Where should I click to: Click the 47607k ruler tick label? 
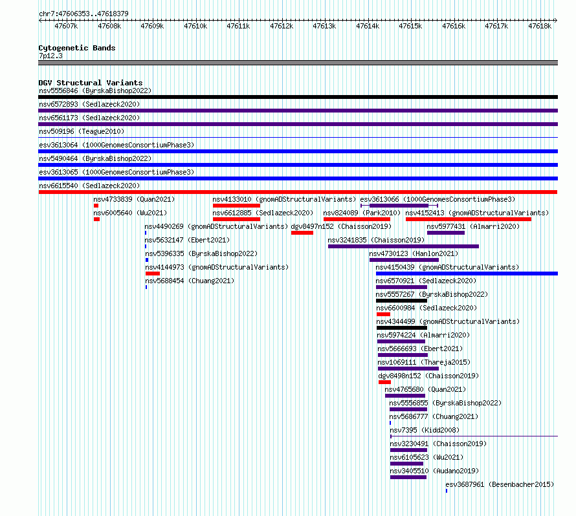click(66, 26)
